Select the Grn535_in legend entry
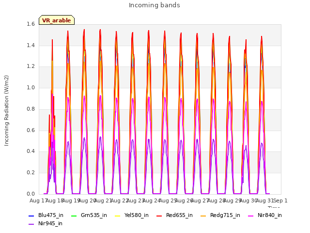310x233 pixels. (x=89, y=216)
